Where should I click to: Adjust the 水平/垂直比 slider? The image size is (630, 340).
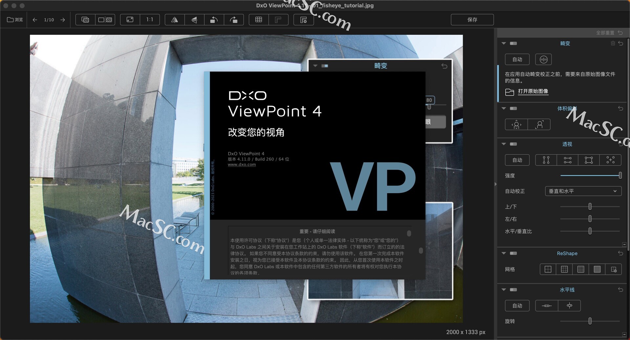click(x=590, y=231)
